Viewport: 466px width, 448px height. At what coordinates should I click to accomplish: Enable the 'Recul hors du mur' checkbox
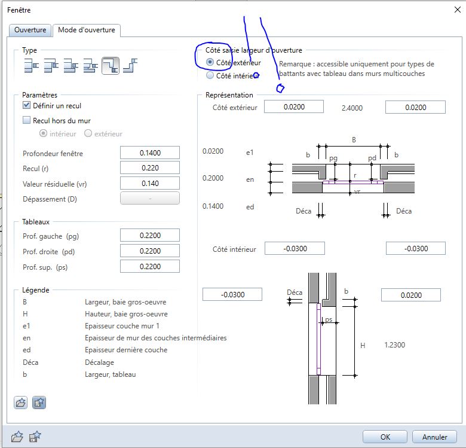pyautogui.click(x=26, y=120)
